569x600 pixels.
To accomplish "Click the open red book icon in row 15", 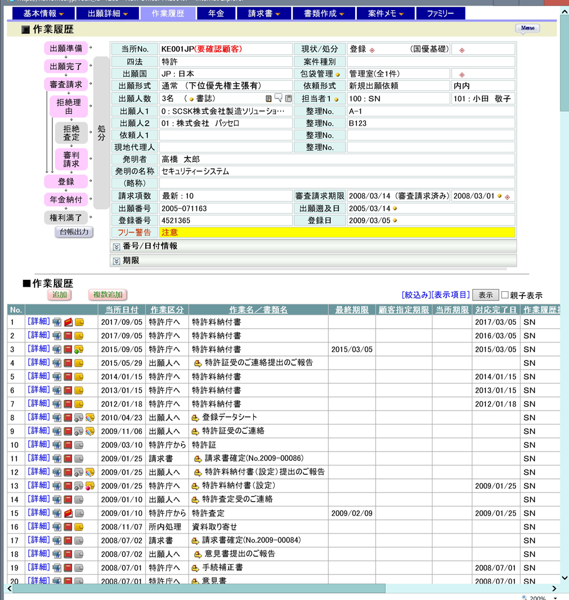I will point(68,513).
